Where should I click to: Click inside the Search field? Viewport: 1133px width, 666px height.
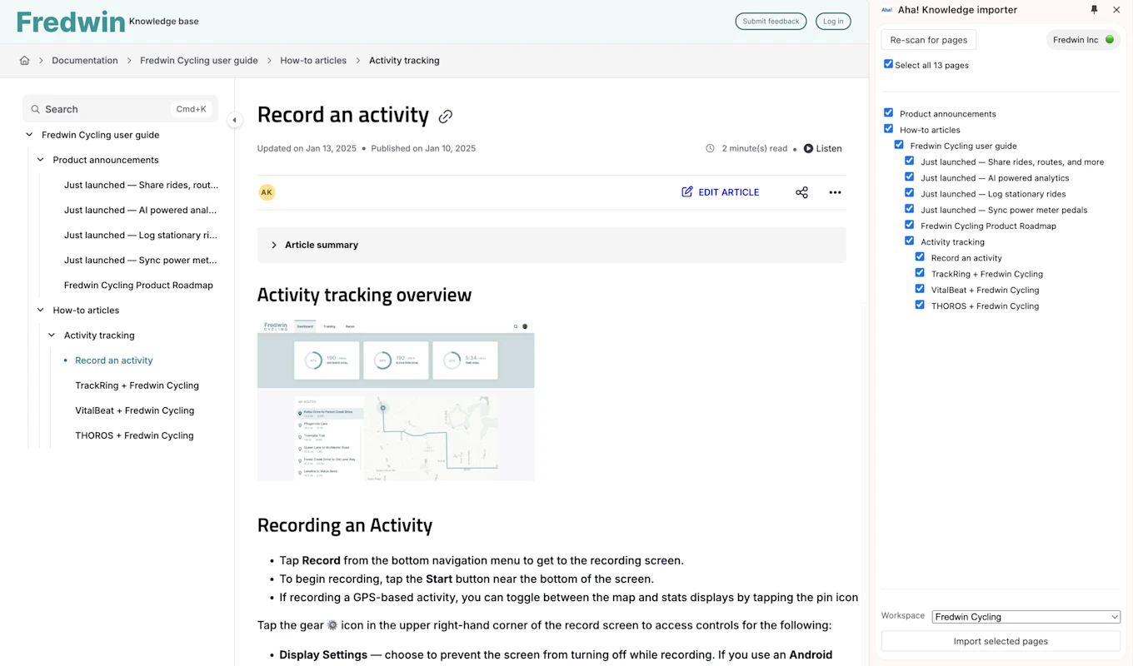tap(100, 109)
